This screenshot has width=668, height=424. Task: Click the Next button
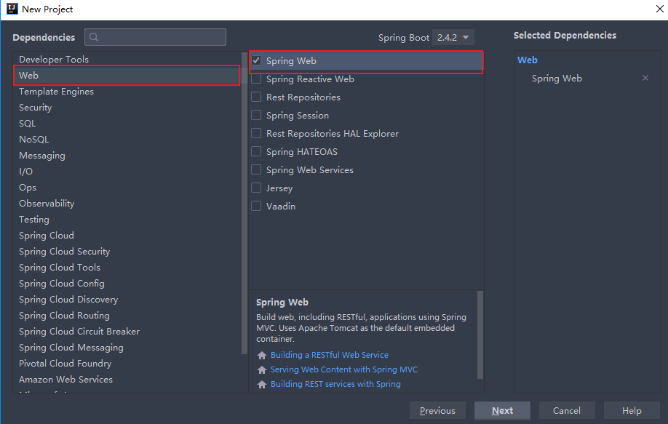502,411
